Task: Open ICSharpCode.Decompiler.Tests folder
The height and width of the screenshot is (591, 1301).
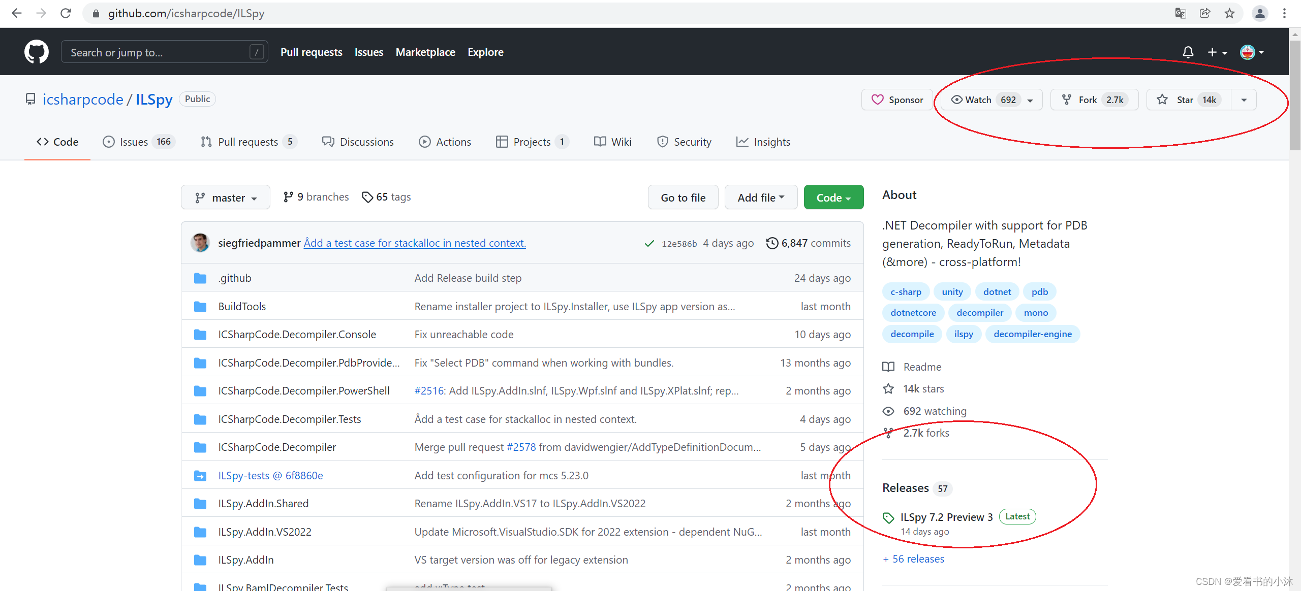Action: pyautogui.click(x=290, y=419)
